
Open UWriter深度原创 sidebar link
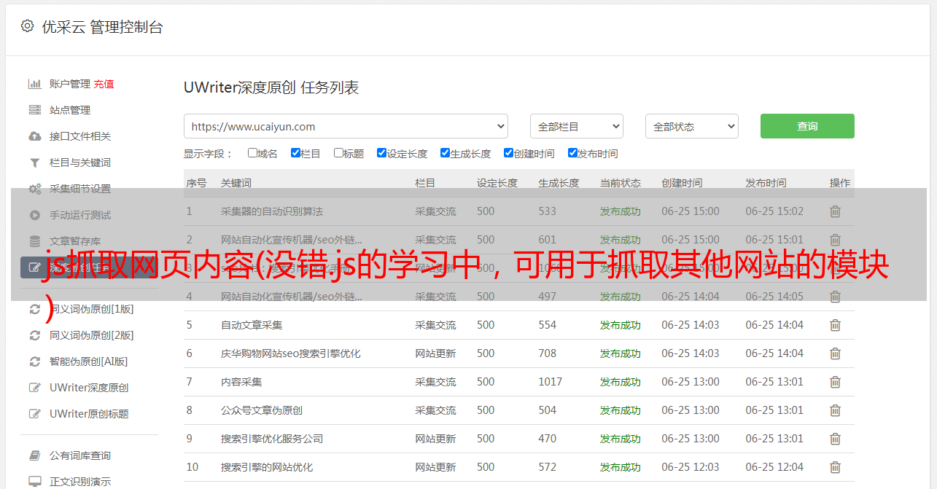pos(89,388)
